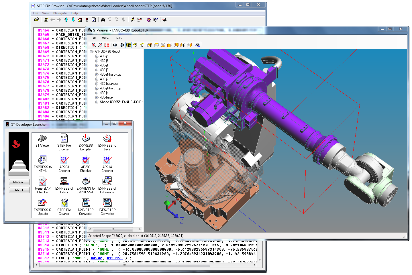Open the File menu in STEP File Browser

tap(36, 13)
